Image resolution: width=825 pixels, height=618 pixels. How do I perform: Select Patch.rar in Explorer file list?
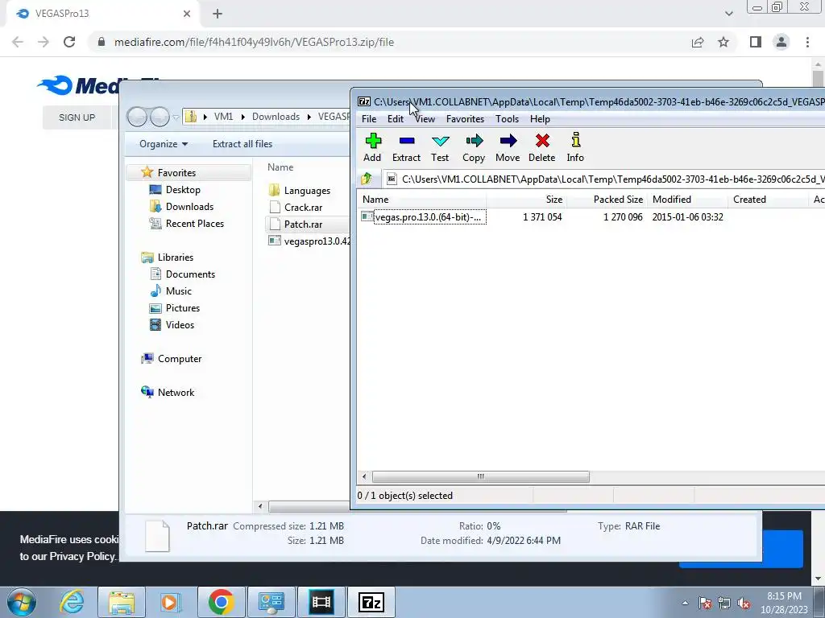click(303, 225)
